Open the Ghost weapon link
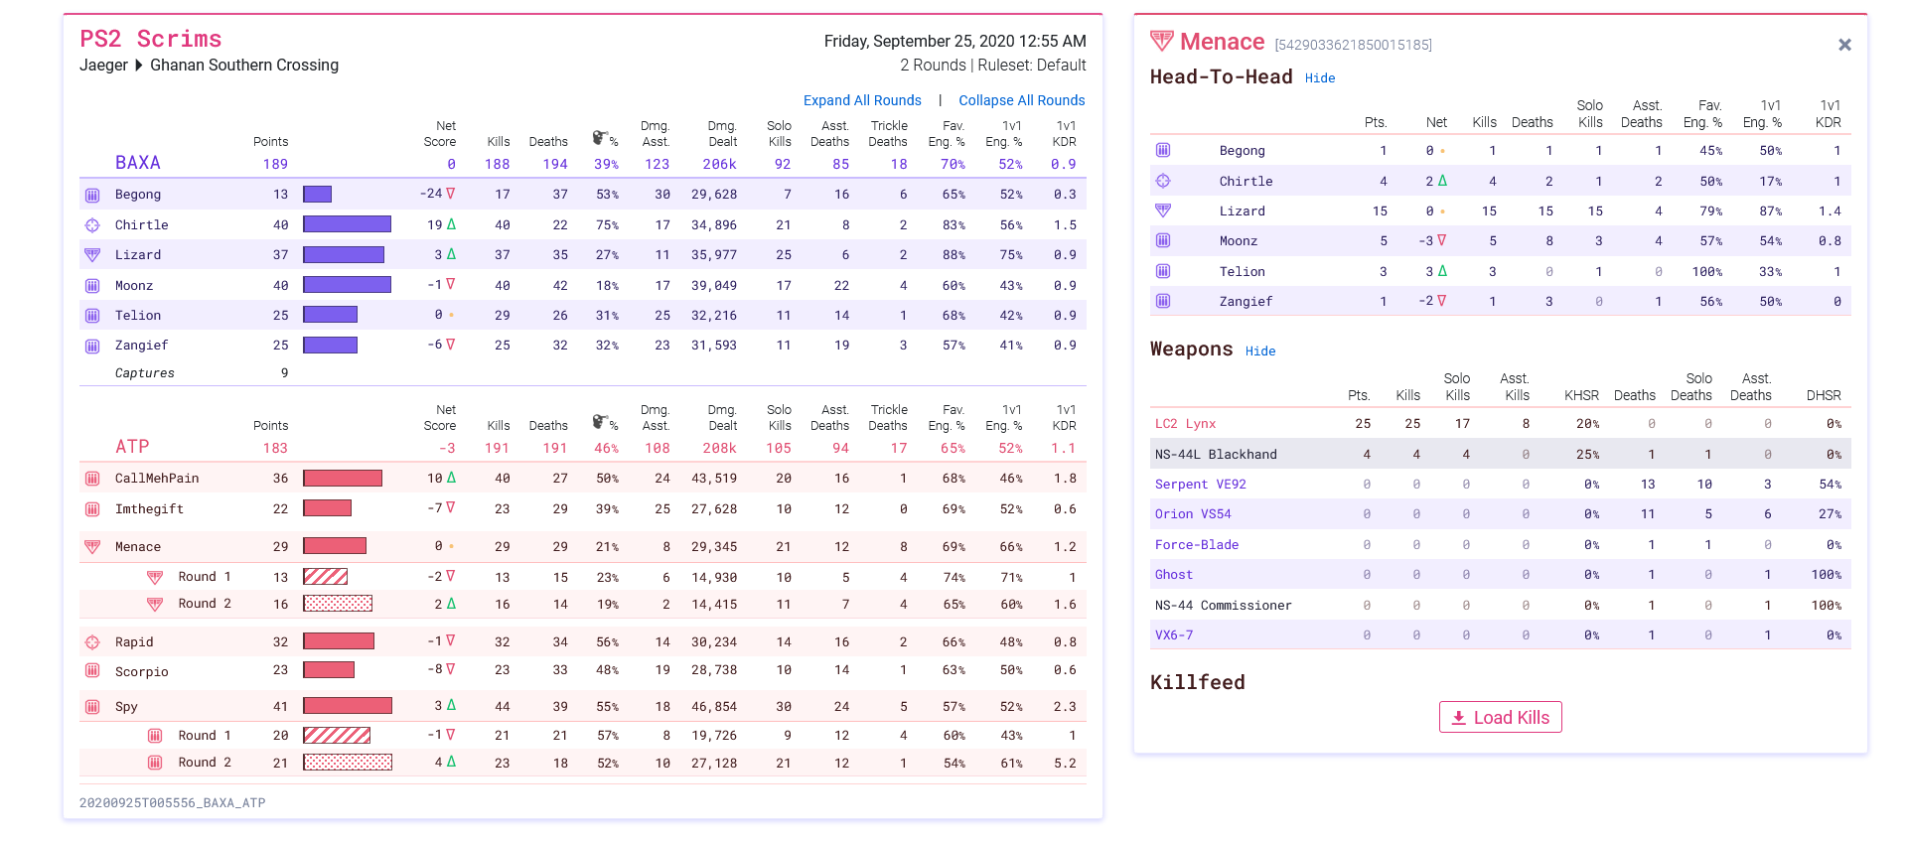 (1174, 575)
